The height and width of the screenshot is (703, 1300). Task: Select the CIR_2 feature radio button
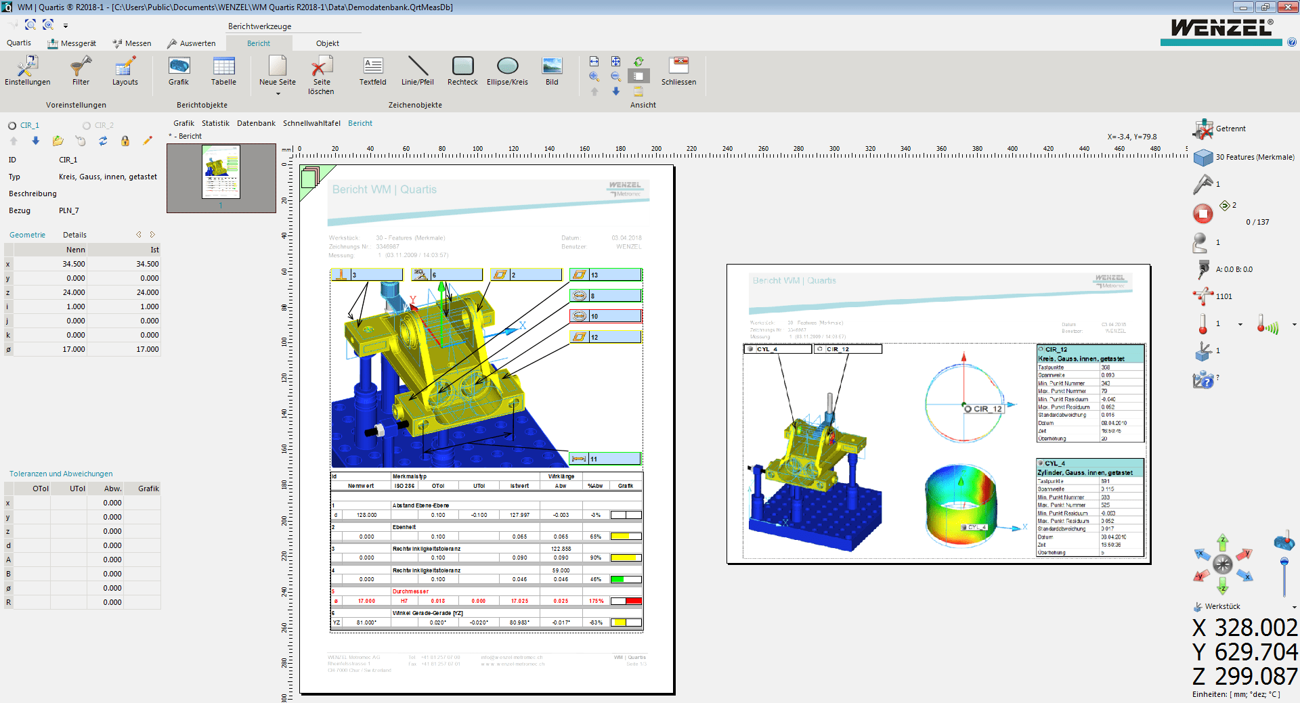pos(87,125)
